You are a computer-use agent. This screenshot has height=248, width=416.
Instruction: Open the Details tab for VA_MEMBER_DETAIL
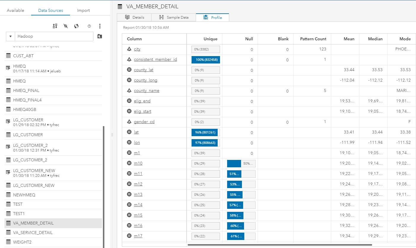[134, 17]
